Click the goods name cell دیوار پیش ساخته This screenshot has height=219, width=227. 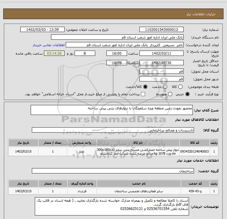click(138, 151)
